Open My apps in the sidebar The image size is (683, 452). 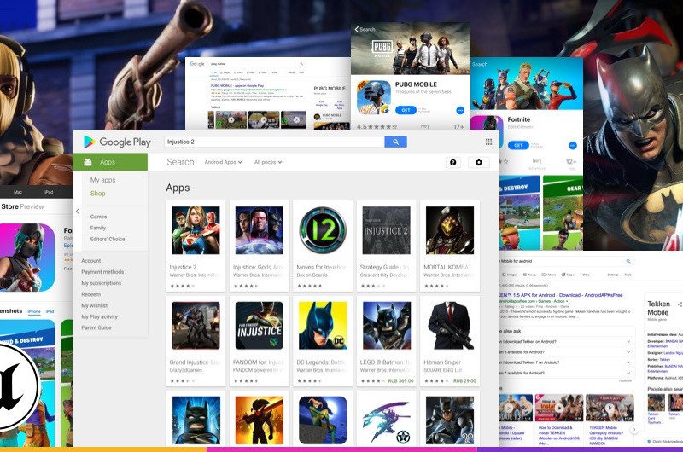[x=102, y=180]
